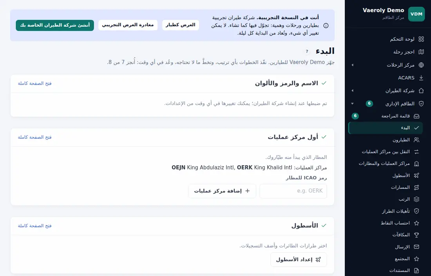Expand the مركز الرحلات submenu arrow
The width and height of the screenshot is (431, 276).
[352, 65]
